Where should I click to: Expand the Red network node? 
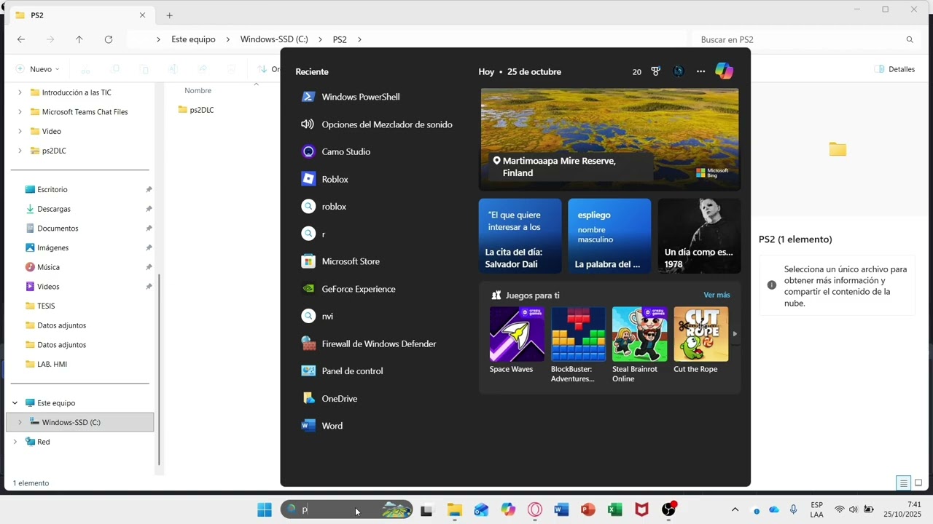tap(15, 442)
